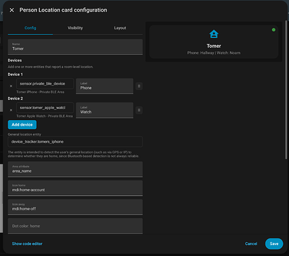Clear Device 2 entity with X icon
Viewport: 289px width, 256px height.
(x=11, y=110)
